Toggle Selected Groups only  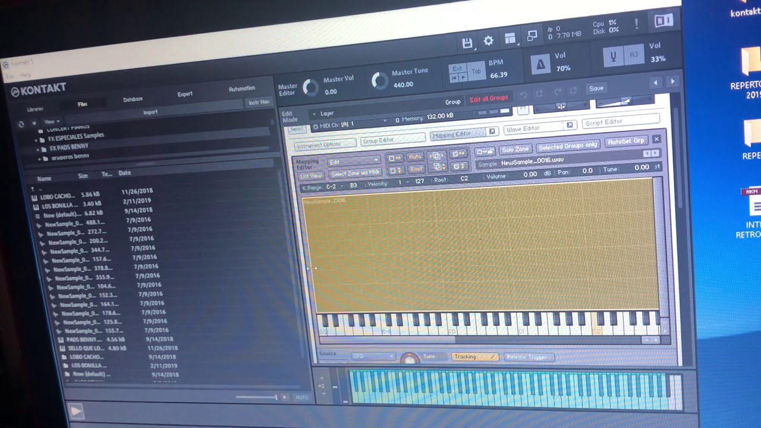pyautogui.click(x=567, y=146)
